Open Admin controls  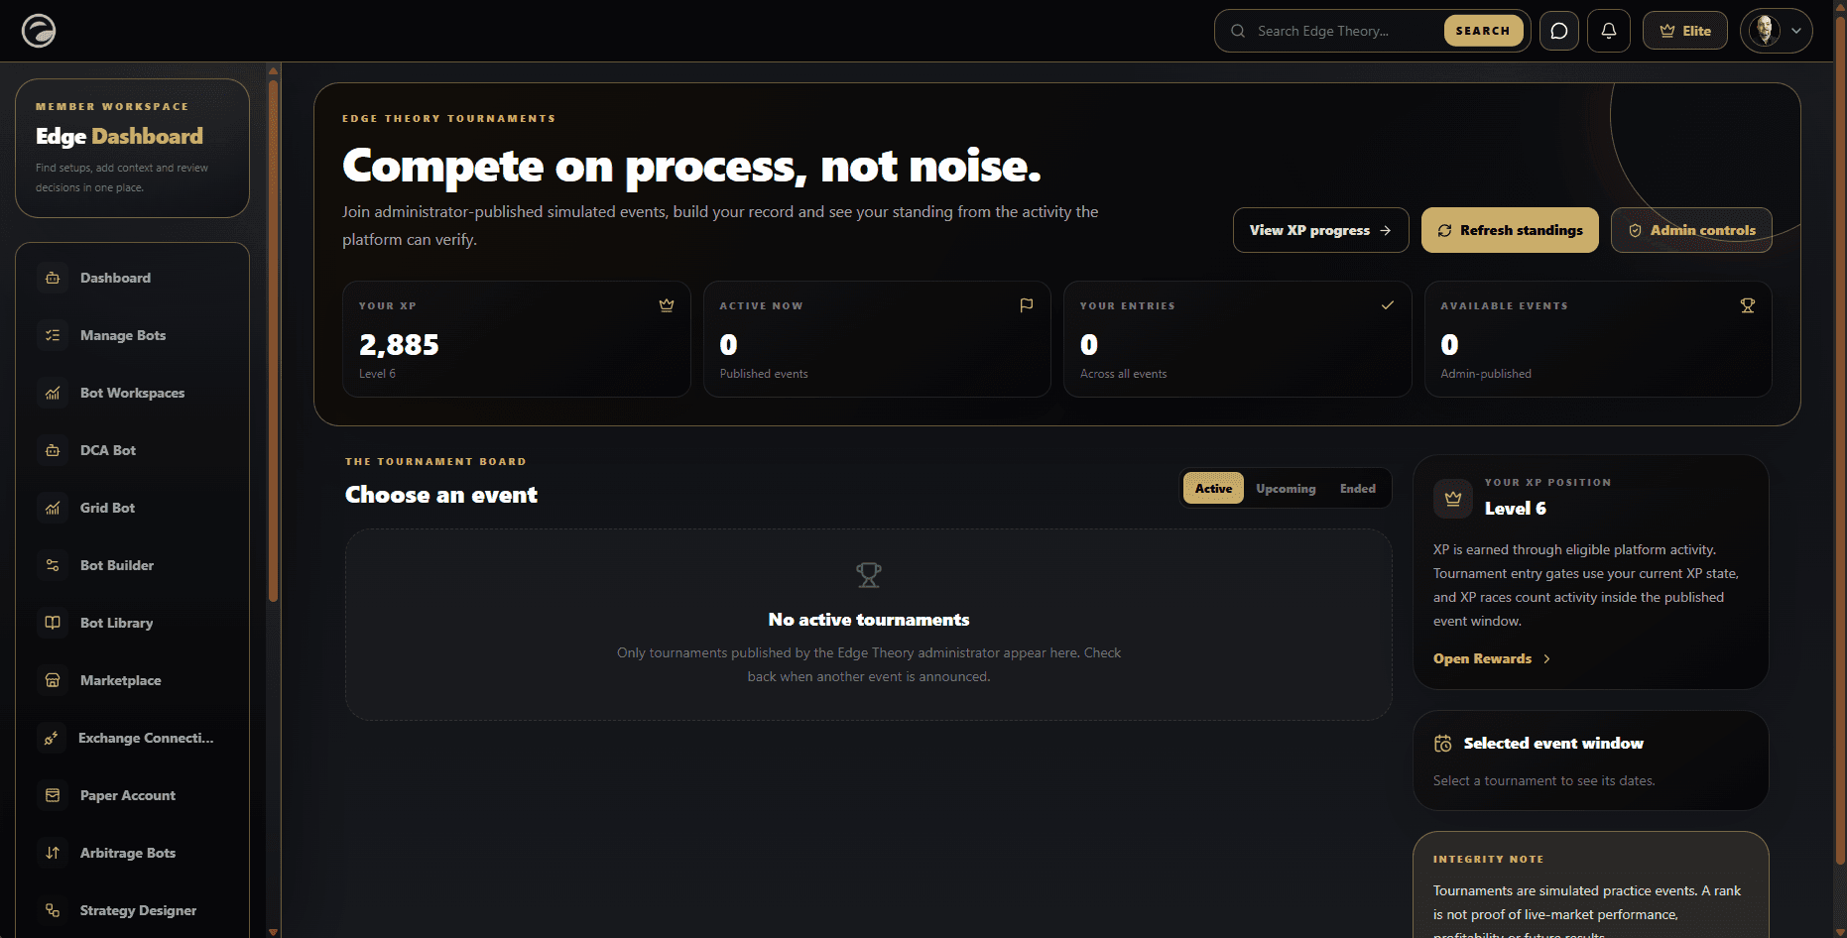[x=1691, y=230]
